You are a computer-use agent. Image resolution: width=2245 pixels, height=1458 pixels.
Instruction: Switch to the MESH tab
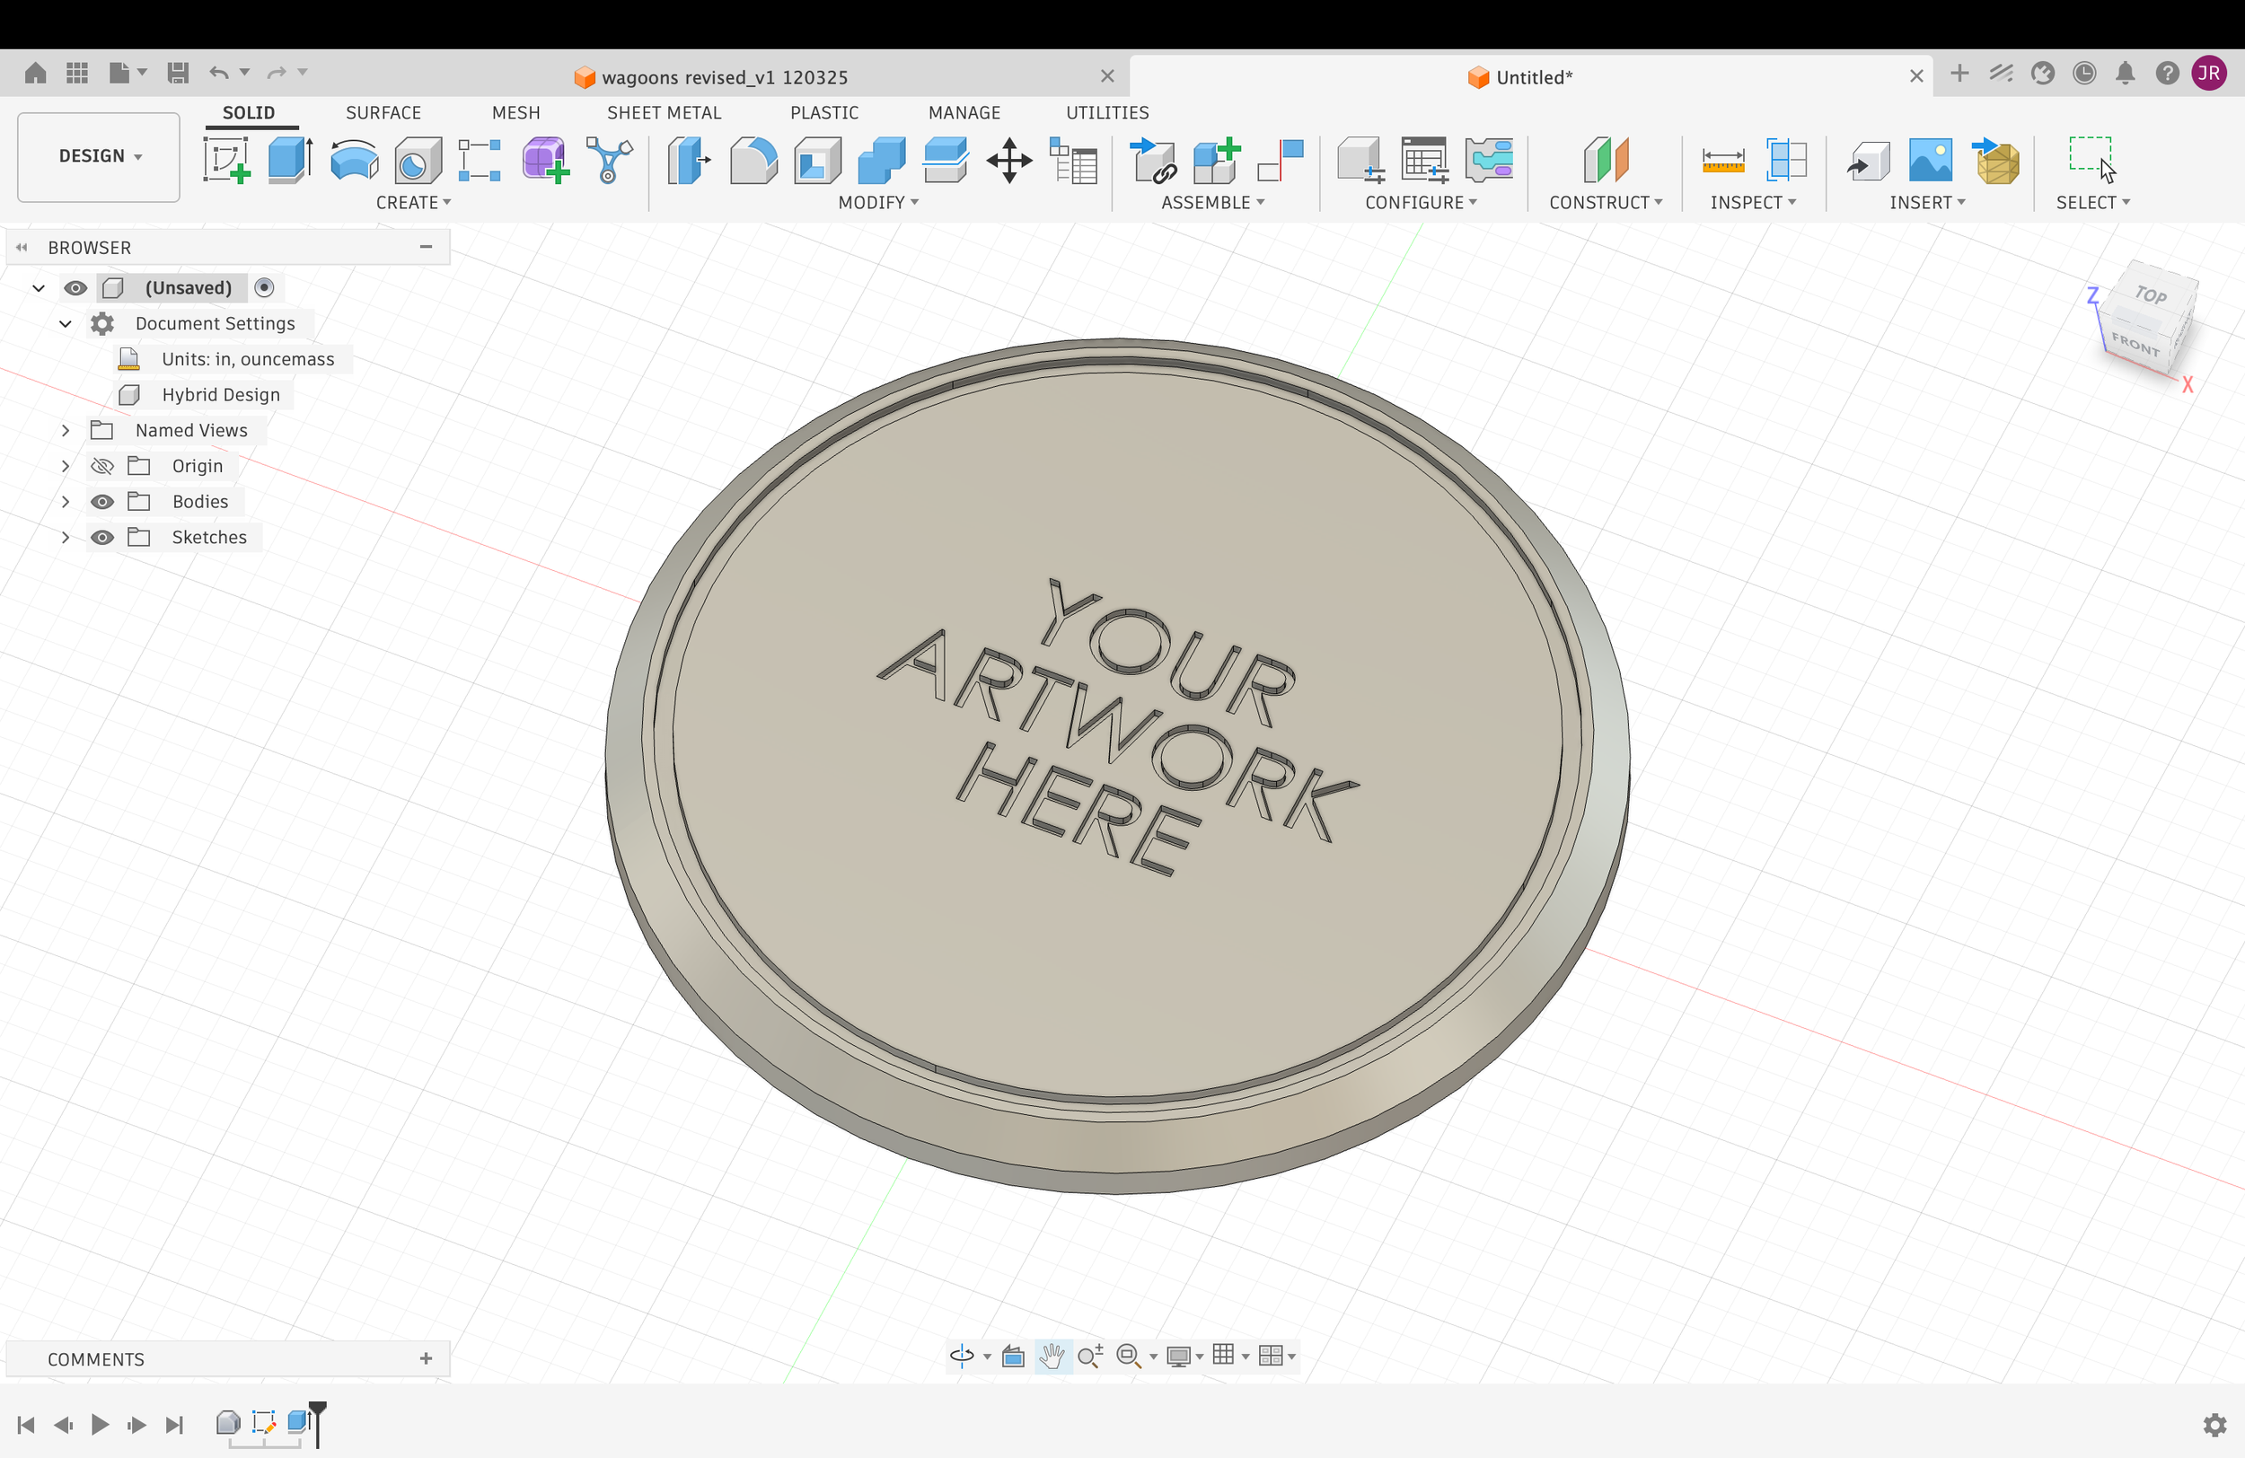[516, 112]
